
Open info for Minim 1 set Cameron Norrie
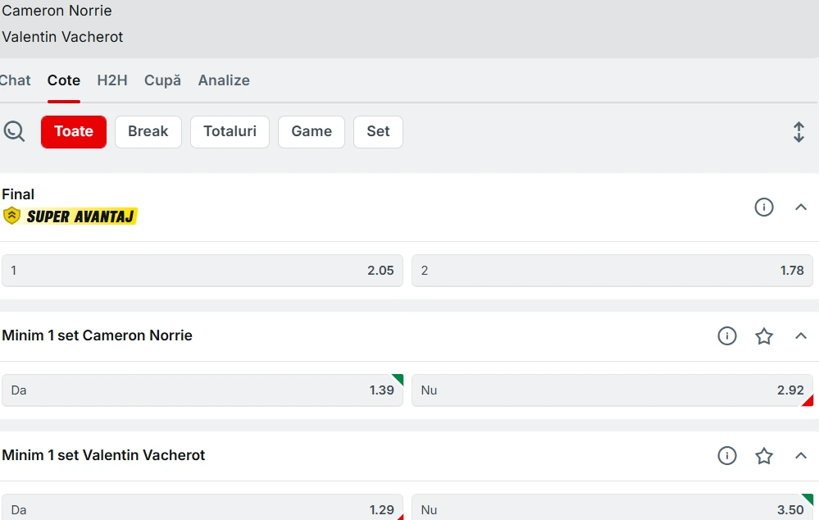pyautogui.click(x=727, y=336)
